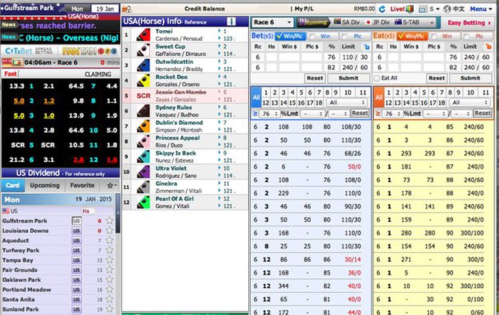Select horse number 7 in Bet filter
This screenshot has height=315, width=499.
click(319, 93)
